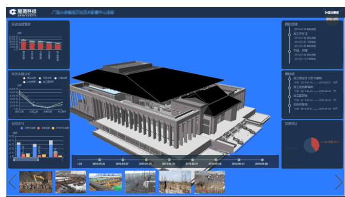Show previous site photos with left arrow
The image size is (345, 197).
pyautogui.click(x=12, y=182)
